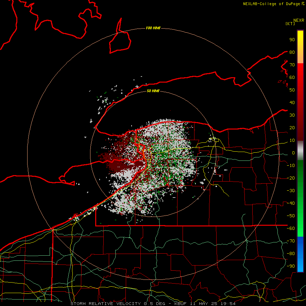The height and width of the screenshot is (306, 306).
Task: Click the 40 value on the velocity scale
Action: [x=292, y=103]
